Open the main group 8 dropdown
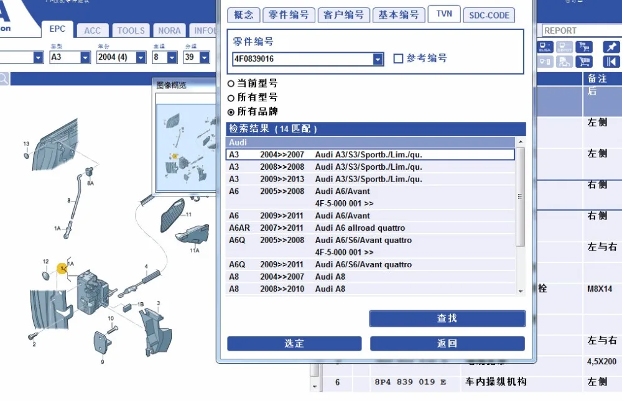The image size is (622, 401). tap(172, 58)
